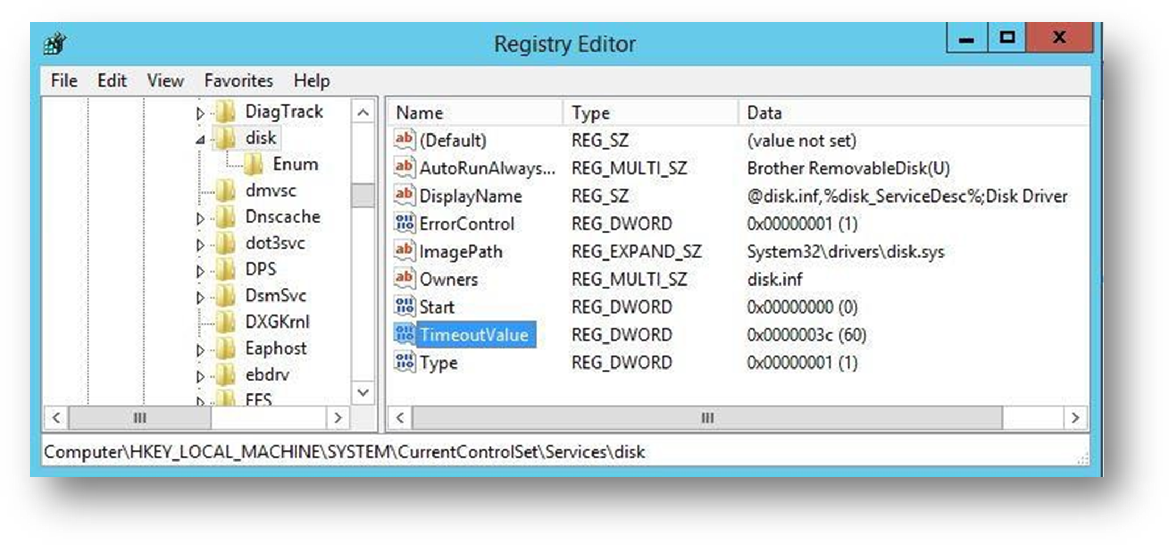Image resolution: width=1169 pixels, height=545 pixels.
Task: Click the binary icon beside ErrorControl
Action: point(404,223)
